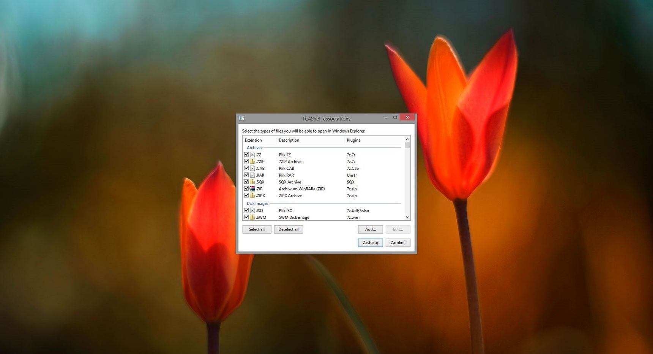Click the 'SQX' plugin value
Viewport: 653px width, 354px height.
350,182
